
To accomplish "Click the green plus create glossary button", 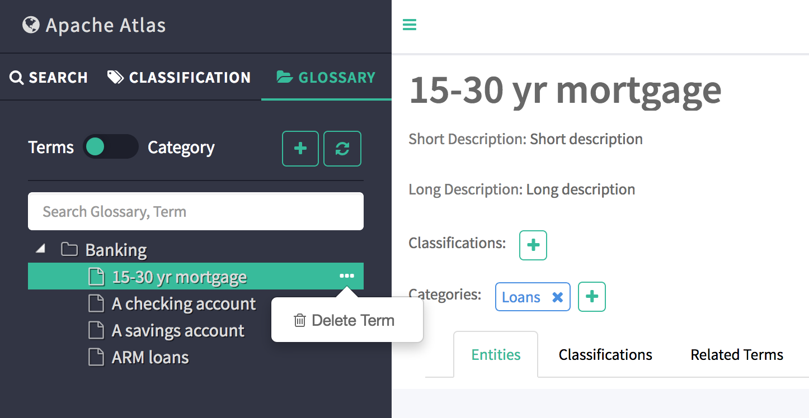I will tap(300, 149).
